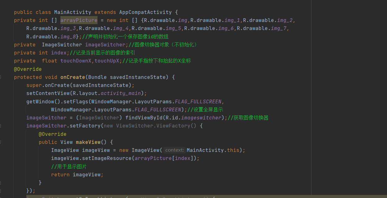Image resolution: width=387 pixels, height=198 pixels.
Task: Click the touchUpX field name
Action: (x=107, y=61)
